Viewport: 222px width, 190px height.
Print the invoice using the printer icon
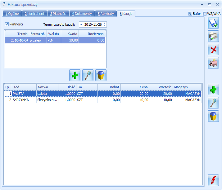(213, 36)
